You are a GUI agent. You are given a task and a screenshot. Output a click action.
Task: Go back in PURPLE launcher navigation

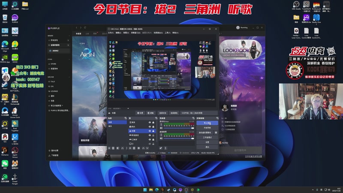click(76, 27)
